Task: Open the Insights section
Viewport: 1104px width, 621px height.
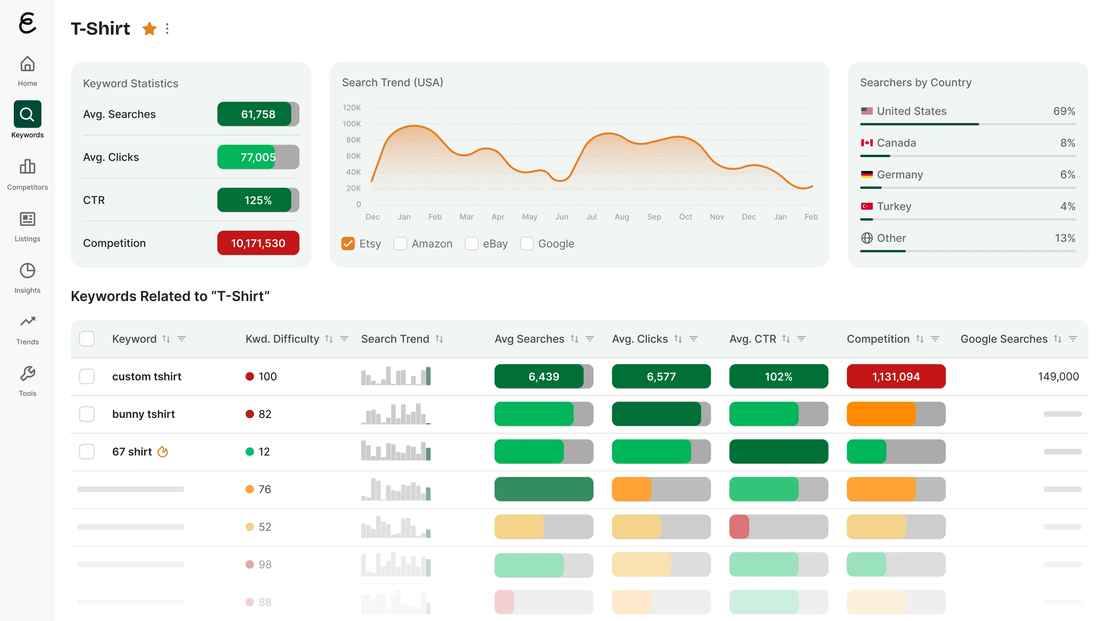Action: [28, 278]
